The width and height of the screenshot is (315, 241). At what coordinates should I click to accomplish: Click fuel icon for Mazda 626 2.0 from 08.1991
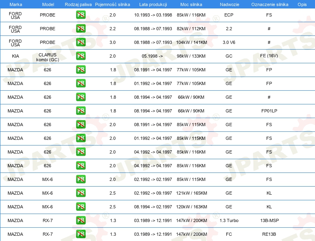point(81,125)
